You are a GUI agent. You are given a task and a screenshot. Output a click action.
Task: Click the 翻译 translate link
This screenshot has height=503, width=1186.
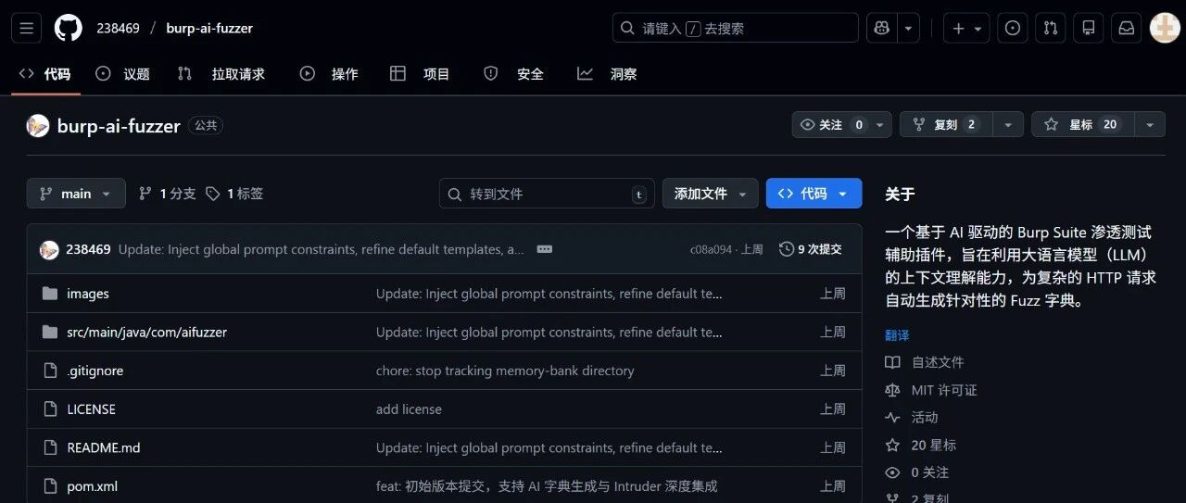pos(897,335)
